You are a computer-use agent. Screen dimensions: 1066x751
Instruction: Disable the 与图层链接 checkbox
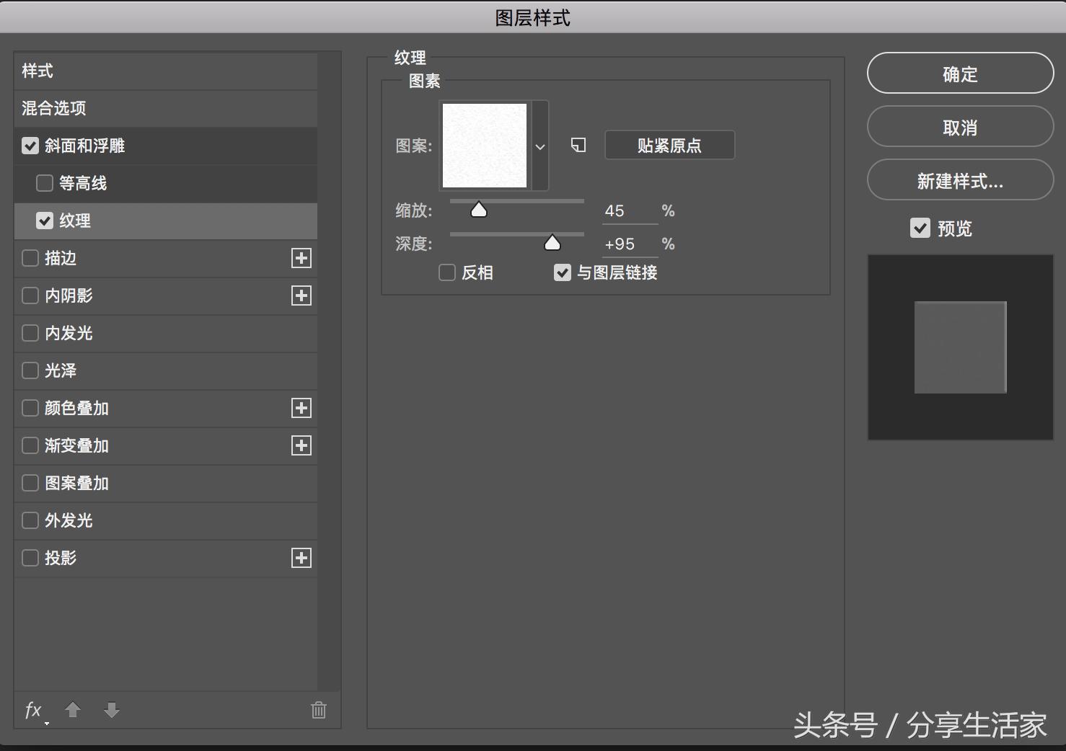[x=562, y=272]
